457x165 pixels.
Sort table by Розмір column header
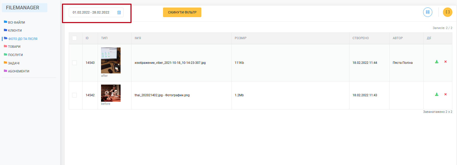coord(240,38)
